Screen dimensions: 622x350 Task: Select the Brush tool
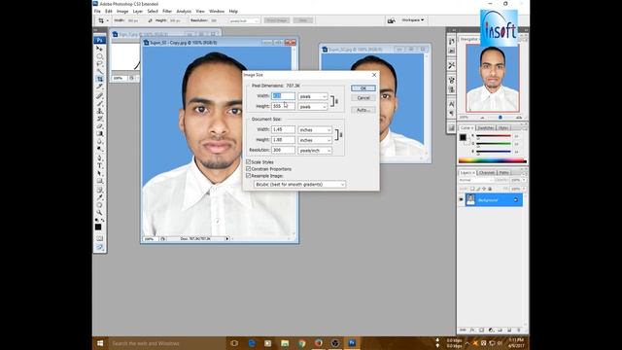point(99,103)
